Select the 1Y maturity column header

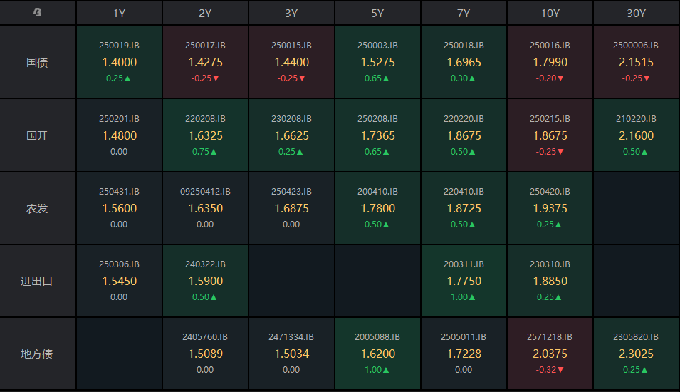click(x=119, y=13)
